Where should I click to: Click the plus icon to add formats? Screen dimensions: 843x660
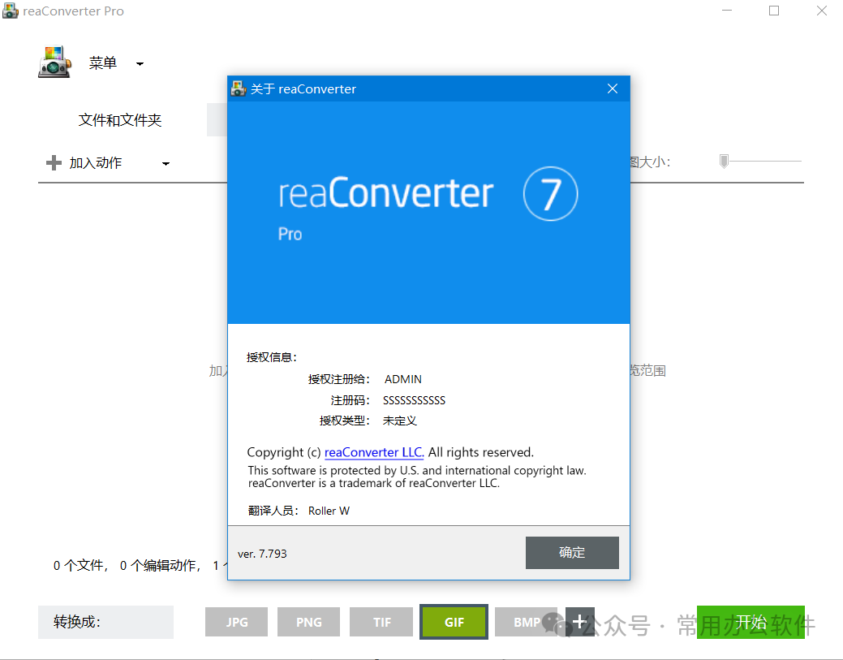[x=579, y=623]
